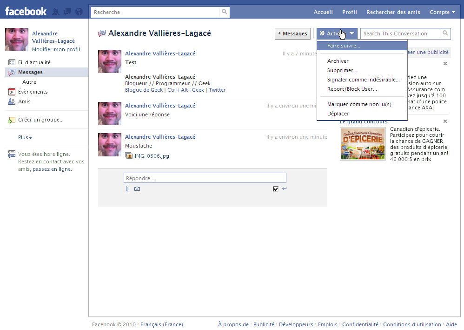The image size is (464, 330).
Task: Close the Grand concours ad
Action: click(x=445, y=121)
